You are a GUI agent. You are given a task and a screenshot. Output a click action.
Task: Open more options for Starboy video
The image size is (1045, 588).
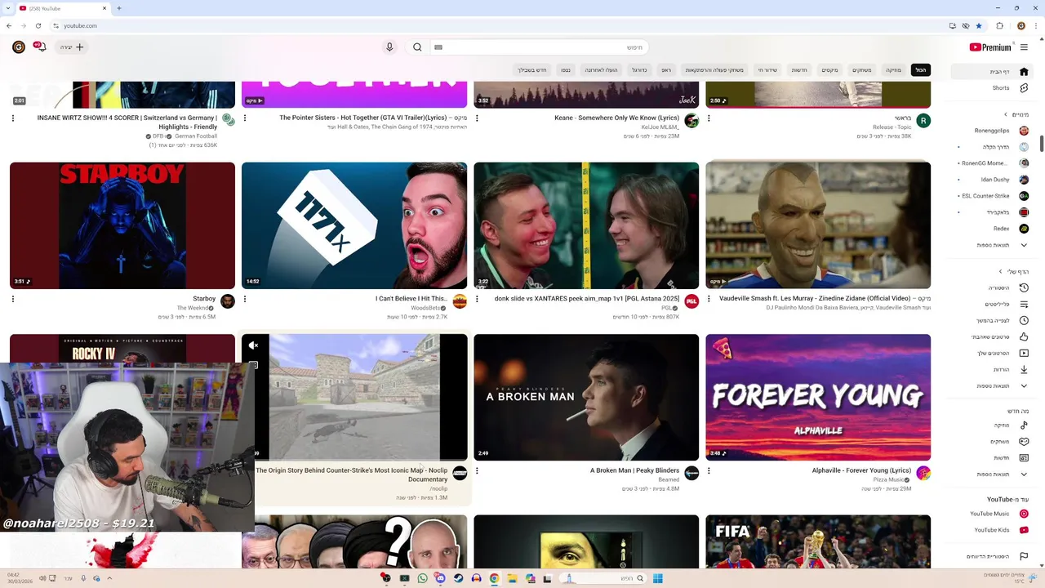pyautogui.click(x=13, y=299)
